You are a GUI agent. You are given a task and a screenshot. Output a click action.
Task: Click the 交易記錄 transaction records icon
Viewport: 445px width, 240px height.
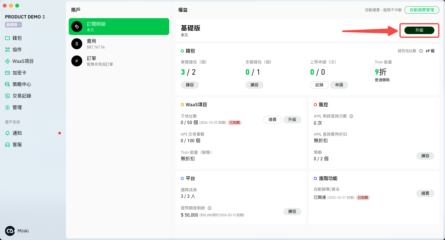[7, 96]
